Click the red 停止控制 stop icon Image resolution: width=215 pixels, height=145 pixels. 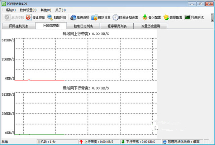pyautogui.click(x=28, y=18)
